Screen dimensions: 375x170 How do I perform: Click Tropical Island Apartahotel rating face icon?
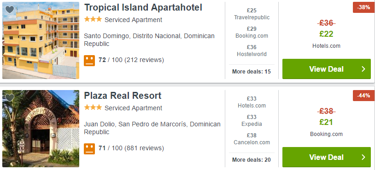tap(89, 61)
